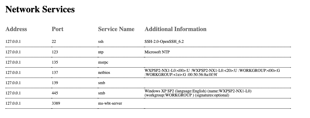Select port 139 cell
Image resolution: width=310 pixels, height=118 pixels.
tap(55, 83)
